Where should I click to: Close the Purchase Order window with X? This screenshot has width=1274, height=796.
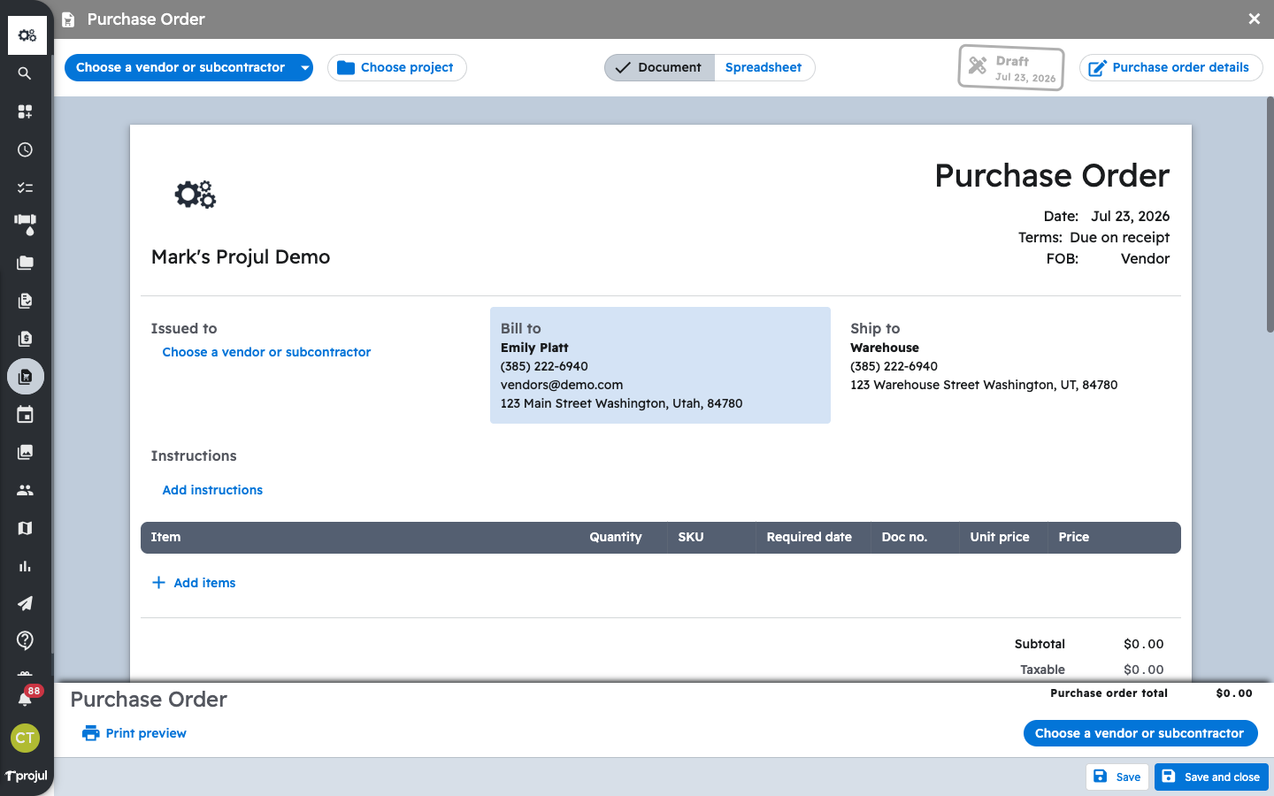tap(1254, 19)
